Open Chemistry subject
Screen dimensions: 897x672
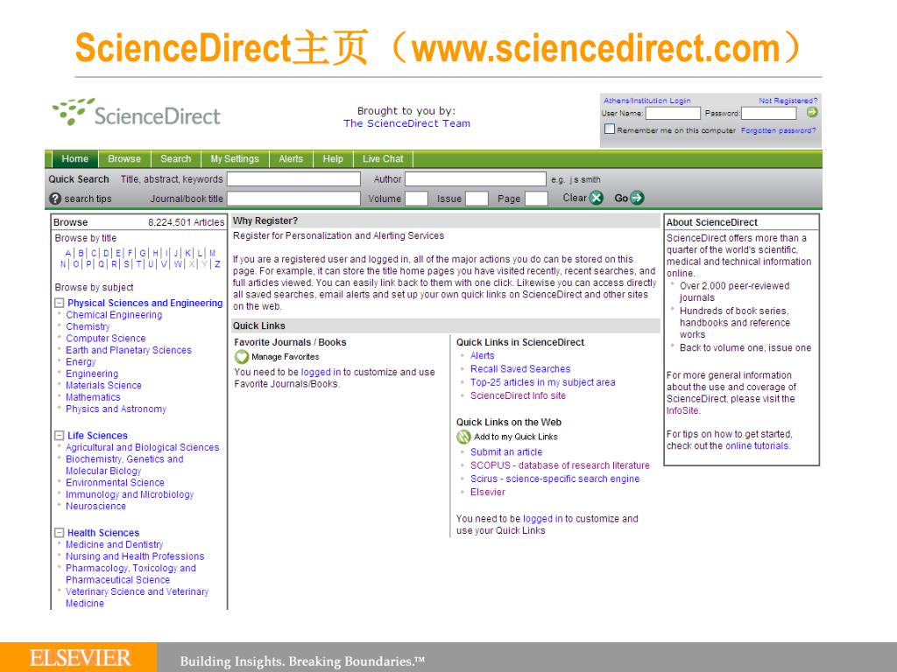[x=88, y=326]
